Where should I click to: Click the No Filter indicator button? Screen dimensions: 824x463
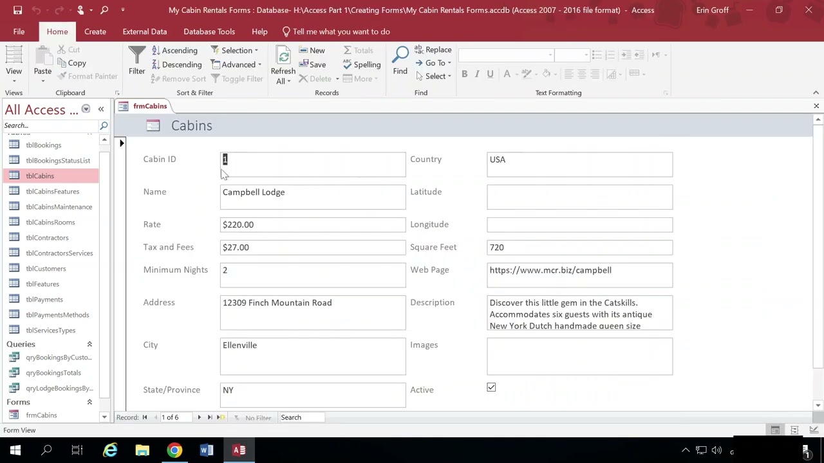(252, 417)
